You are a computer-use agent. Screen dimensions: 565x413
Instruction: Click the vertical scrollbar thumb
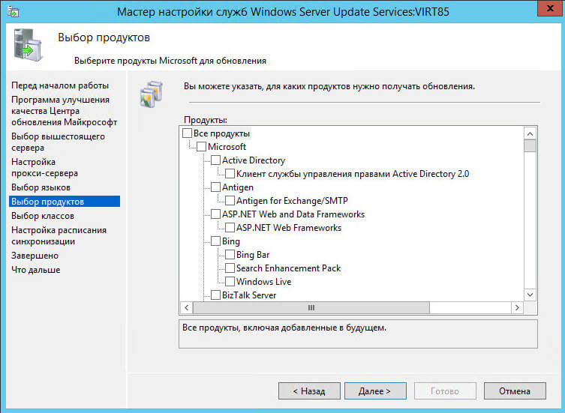(530, 146)
